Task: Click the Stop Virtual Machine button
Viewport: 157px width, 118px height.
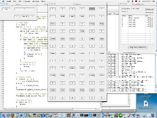Action: (x=138, y=47)
